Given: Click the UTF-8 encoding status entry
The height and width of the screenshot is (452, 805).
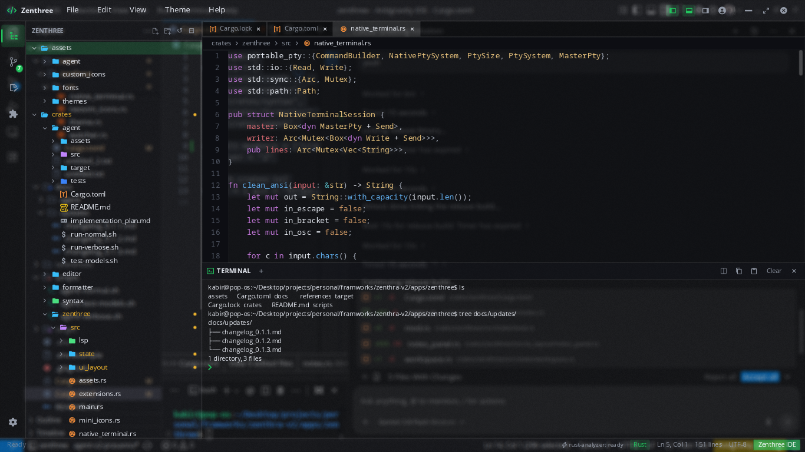Looking at the screenshot, I should point(737,445).
